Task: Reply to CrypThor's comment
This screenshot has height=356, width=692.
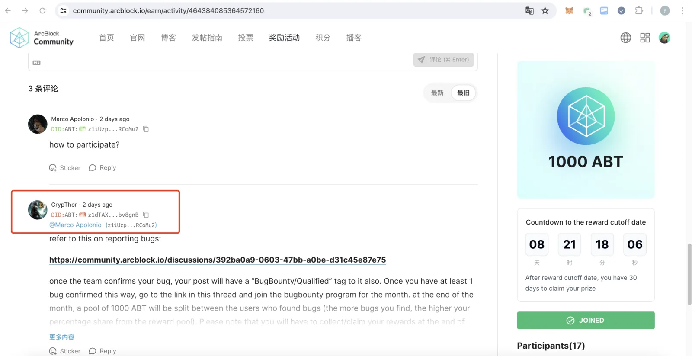Action: tap(103, 351)
